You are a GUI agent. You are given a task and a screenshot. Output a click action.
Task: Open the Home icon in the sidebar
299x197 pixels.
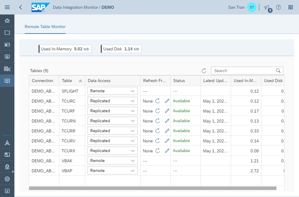(x=7, y=20)
